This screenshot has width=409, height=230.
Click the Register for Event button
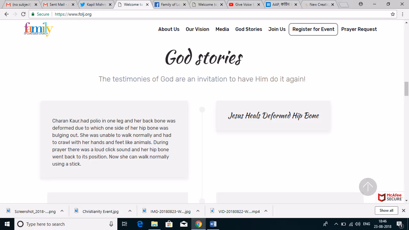pyautogui.click(x=313, y=29)
